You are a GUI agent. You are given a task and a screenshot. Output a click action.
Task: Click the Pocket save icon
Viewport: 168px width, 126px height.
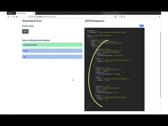(x=121, y=16)
